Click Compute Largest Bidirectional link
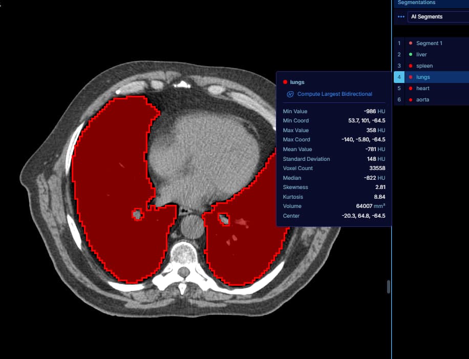The height and width of the screenshot is (359, 469). click(334, 94)
